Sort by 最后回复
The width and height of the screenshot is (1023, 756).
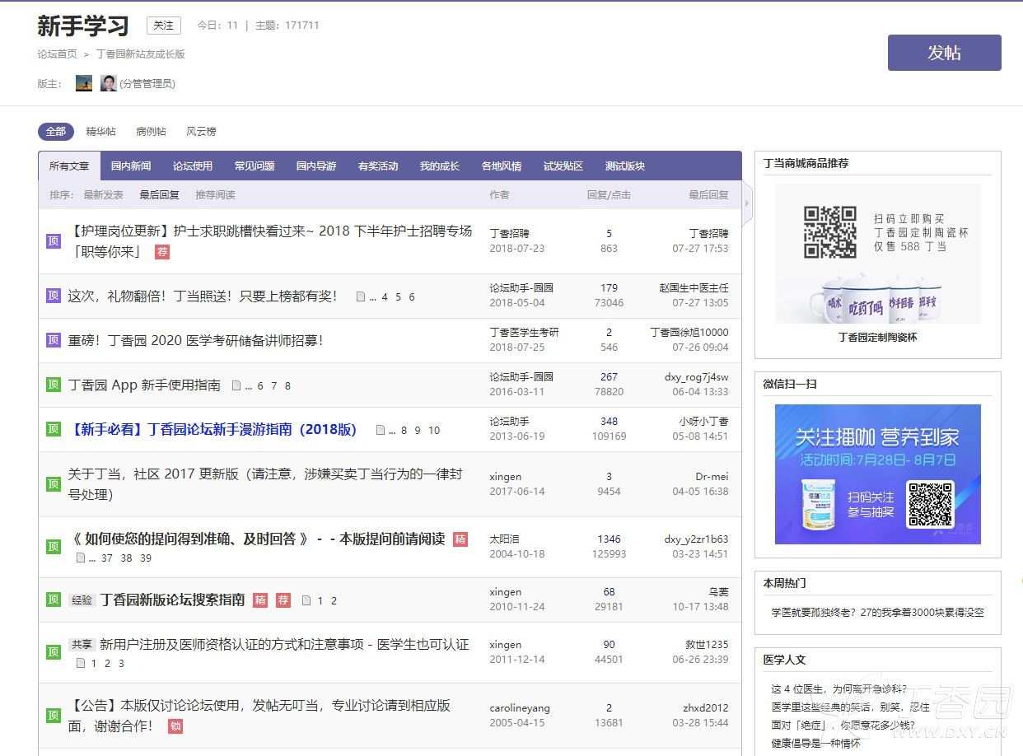pos(159,195)
